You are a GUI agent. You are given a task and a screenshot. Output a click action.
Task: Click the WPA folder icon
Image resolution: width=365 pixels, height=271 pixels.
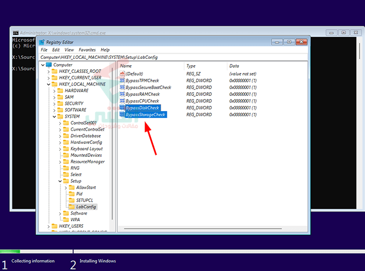66,219
